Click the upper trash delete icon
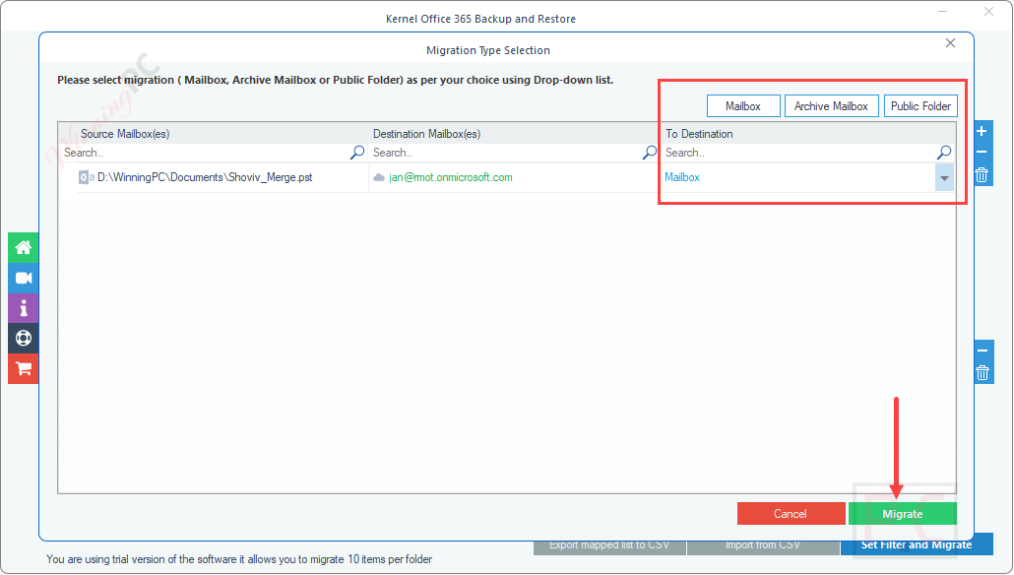This screenshot has width=1014, height=575. pos(982,175)
